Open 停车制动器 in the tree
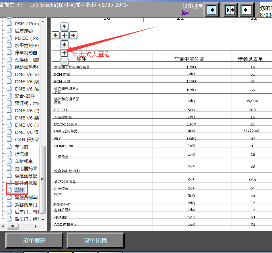 click(26, 53)
